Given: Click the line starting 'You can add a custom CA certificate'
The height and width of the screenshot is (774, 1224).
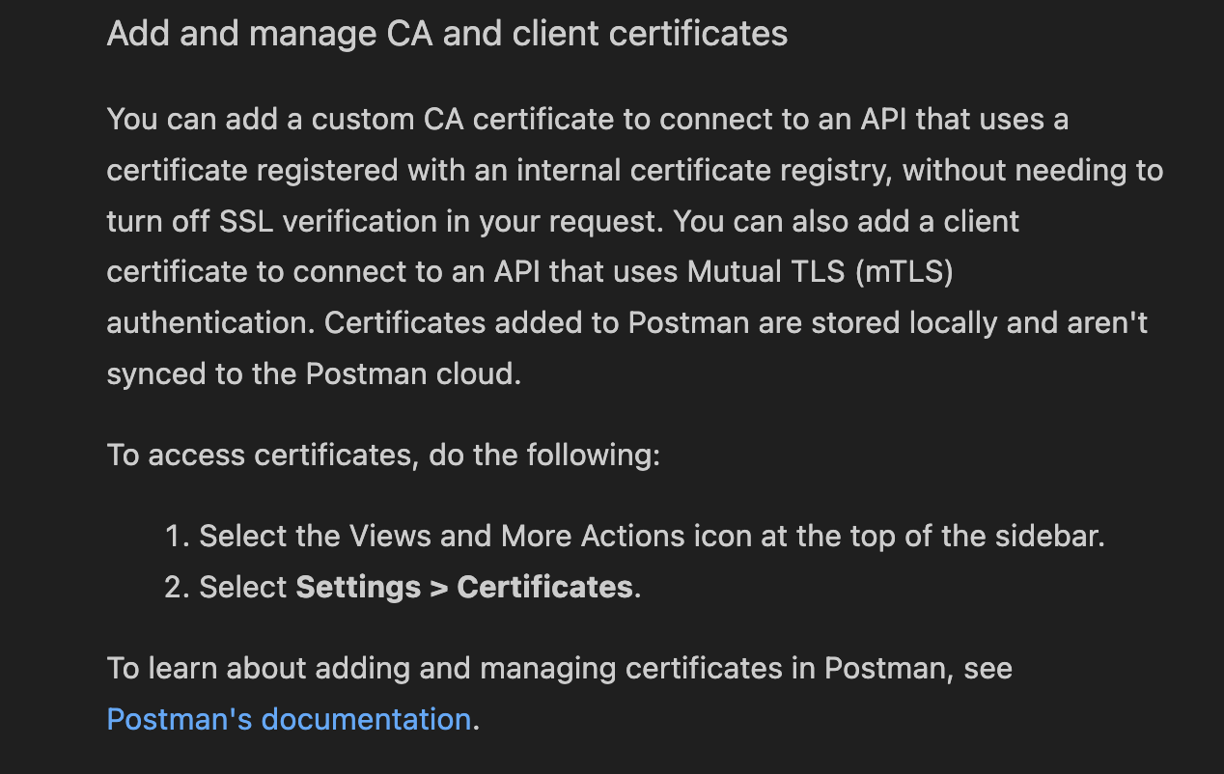Looking at the screenshot, I should click(x=587, y=120).
